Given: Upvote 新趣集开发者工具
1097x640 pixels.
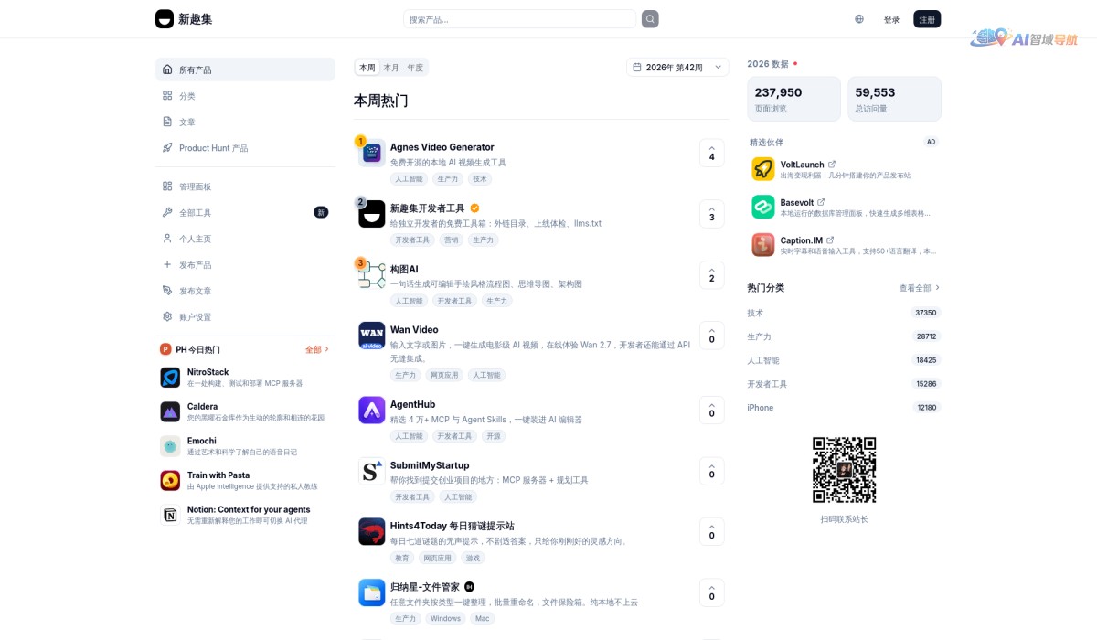Looking at the screenshot, I should tap(711, 214).
